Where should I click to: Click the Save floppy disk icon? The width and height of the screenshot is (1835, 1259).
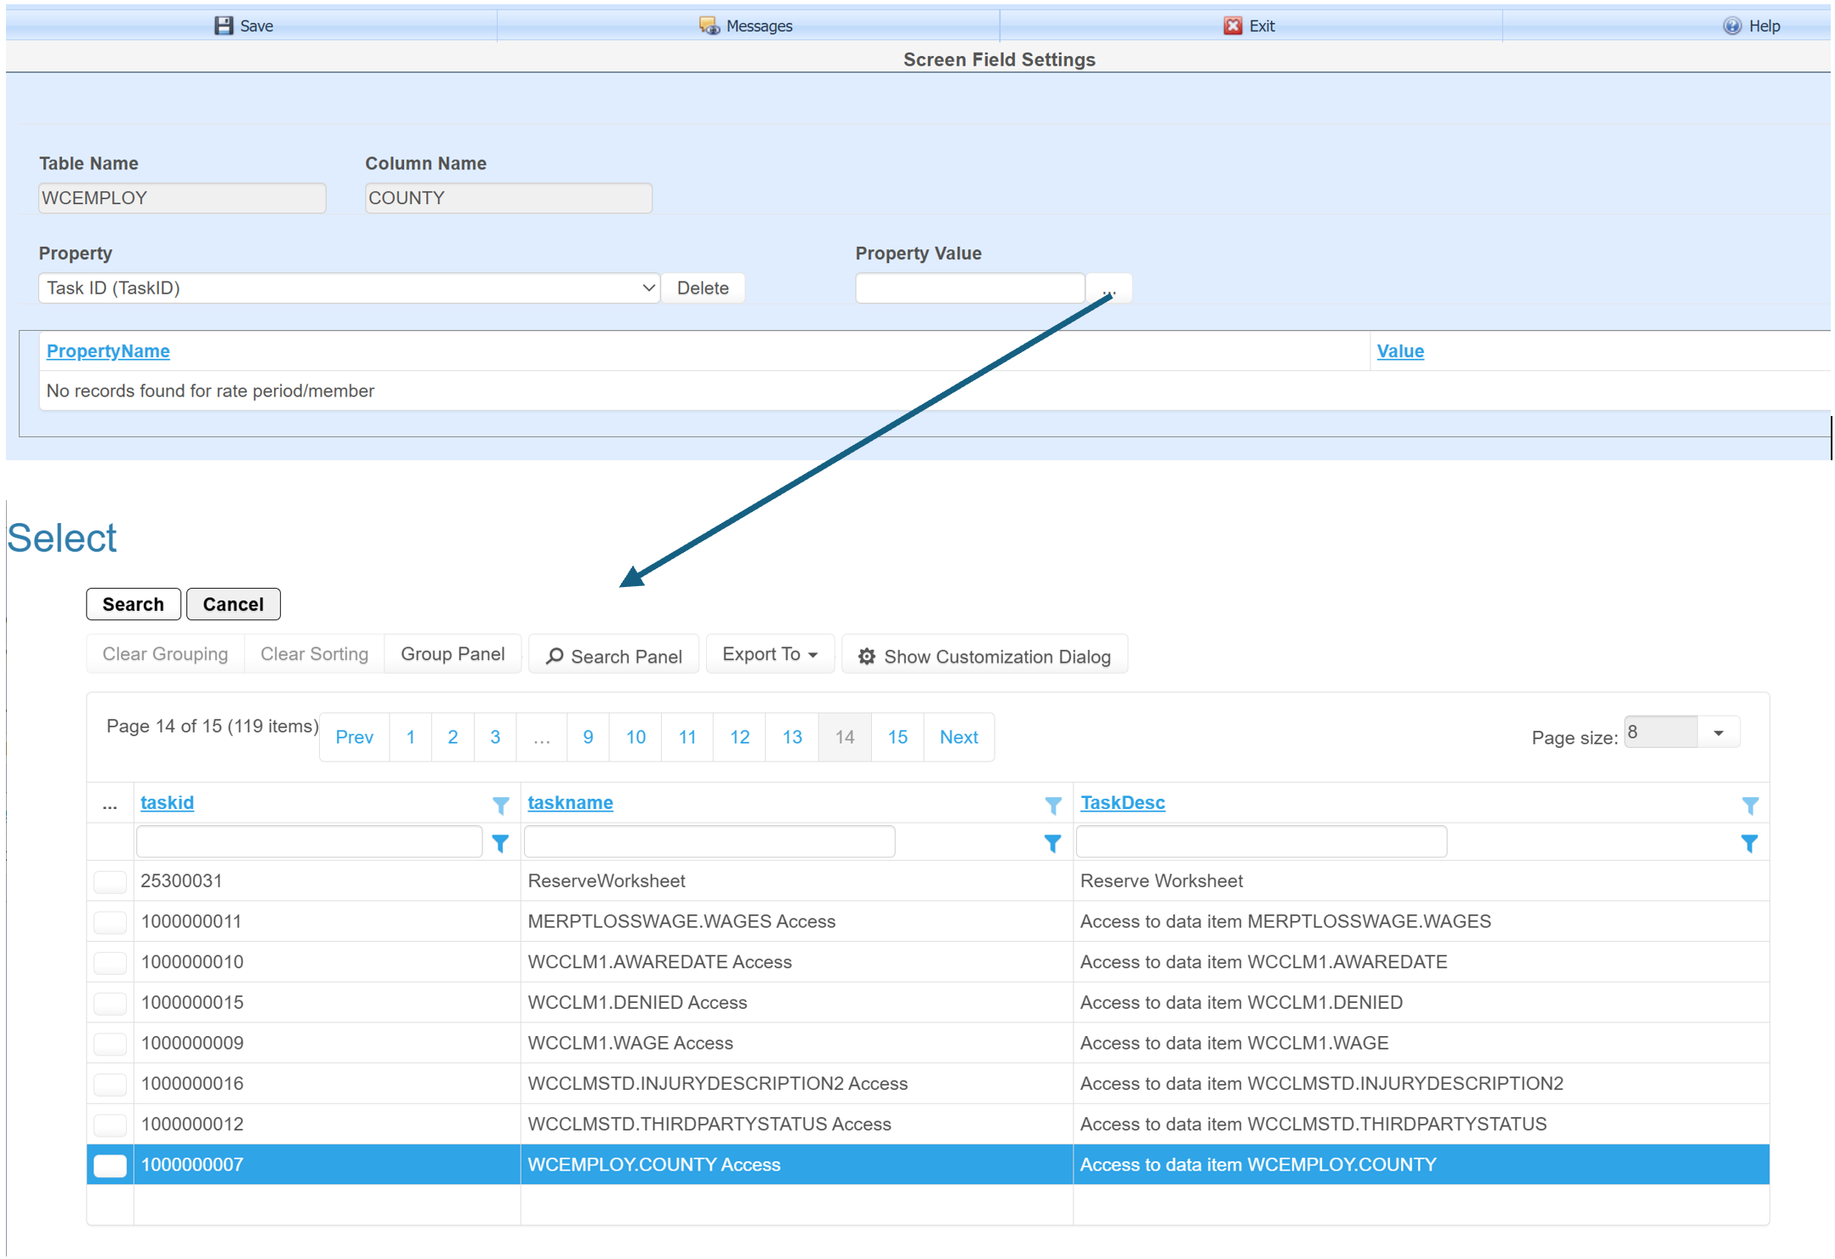(223, 26)
